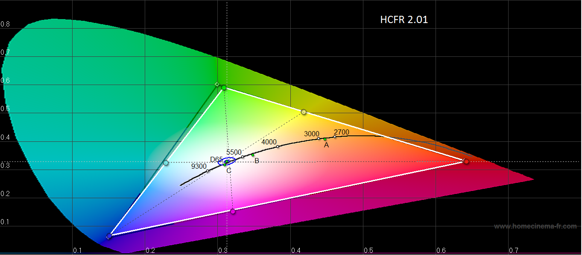Click the 2700 temperature label
Viewport: 582px width, 255px height.
pos(342,132)
